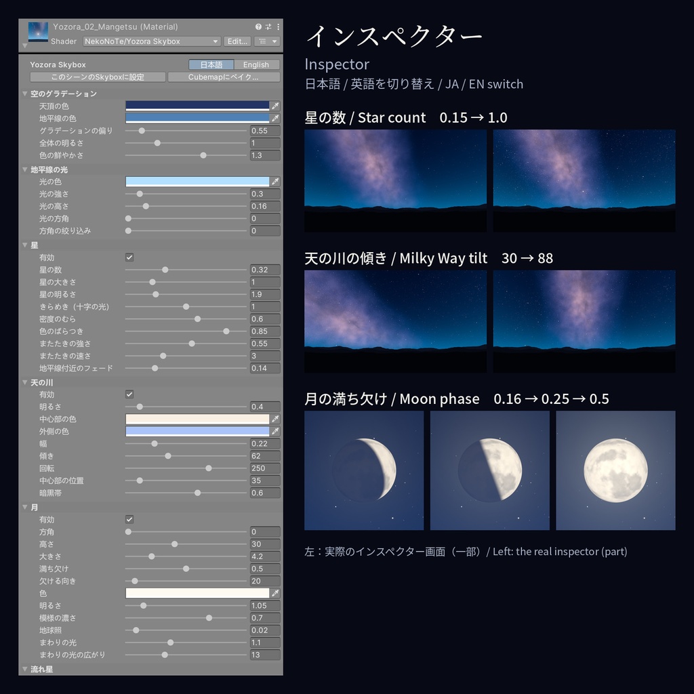Switch inspector language to English
This screenshot has height=694, width=694.
tap(256, 64)
